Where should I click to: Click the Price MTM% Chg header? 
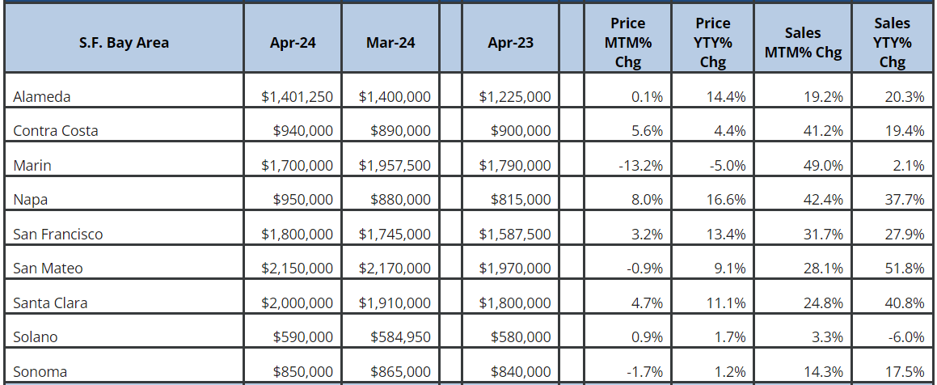click(x=628, y=42)
